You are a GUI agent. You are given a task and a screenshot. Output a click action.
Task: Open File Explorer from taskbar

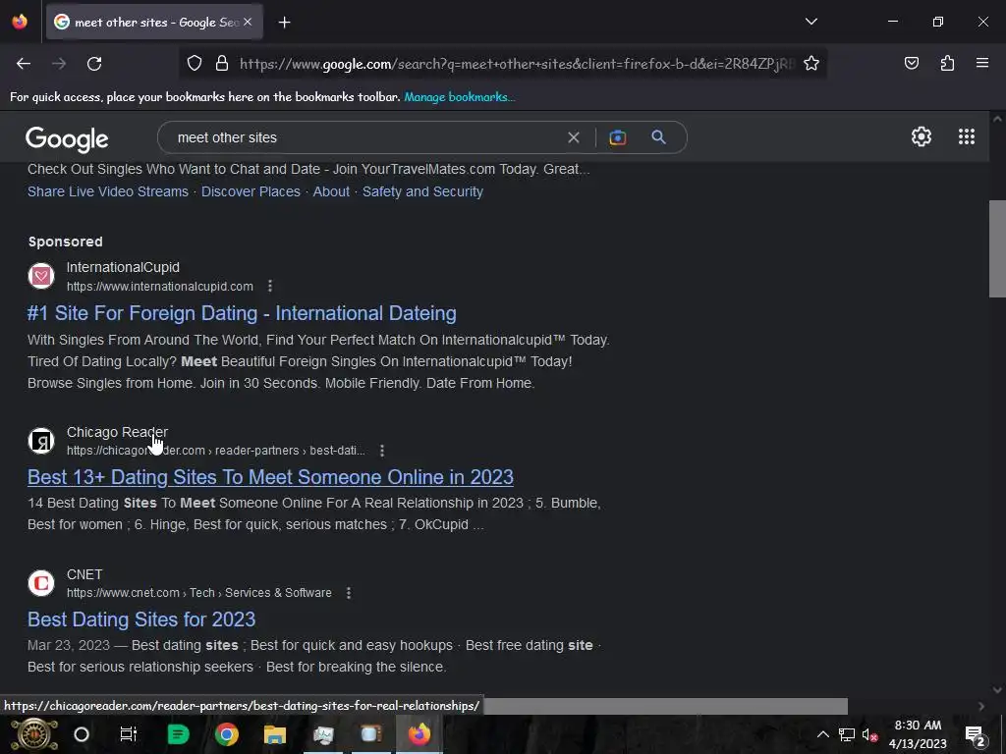click(275, 734)
